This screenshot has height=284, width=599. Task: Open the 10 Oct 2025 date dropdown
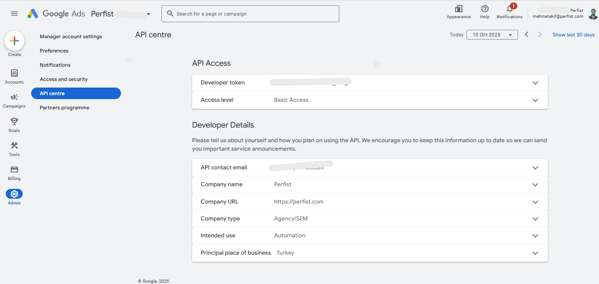[x=492, y=35]
